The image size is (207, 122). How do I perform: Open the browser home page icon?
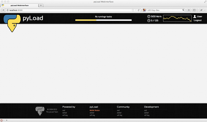pyautogui.click(x=189, y=10)
